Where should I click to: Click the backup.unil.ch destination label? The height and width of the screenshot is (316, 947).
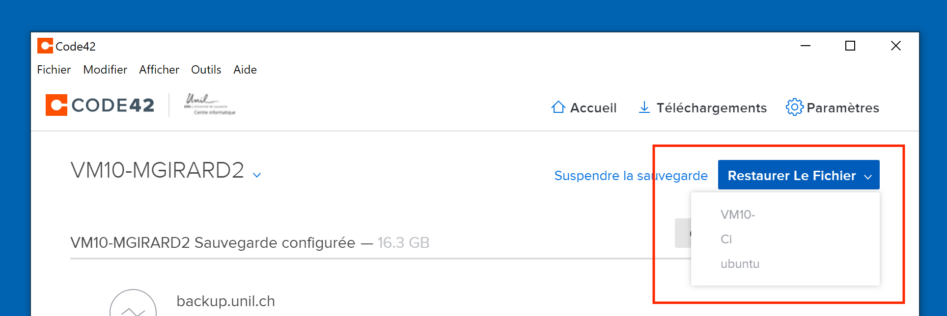pyautogui.click(x=225, y=301)
